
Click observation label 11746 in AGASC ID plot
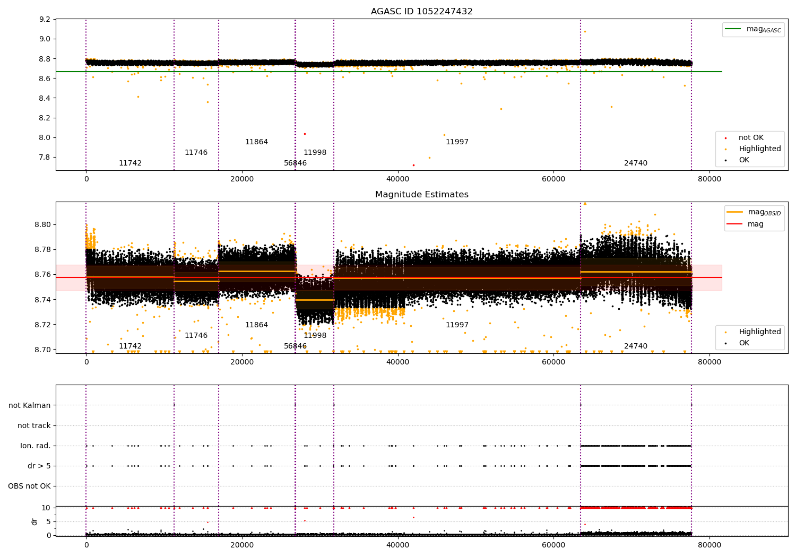pyautogui.click(x=196, y=153)
